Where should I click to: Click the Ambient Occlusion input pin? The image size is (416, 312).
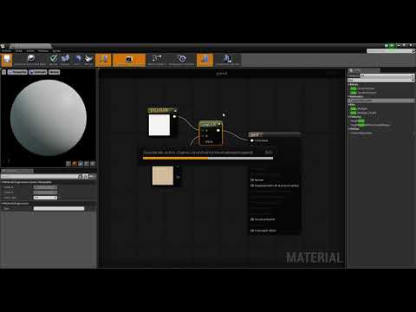coord(252,219)
